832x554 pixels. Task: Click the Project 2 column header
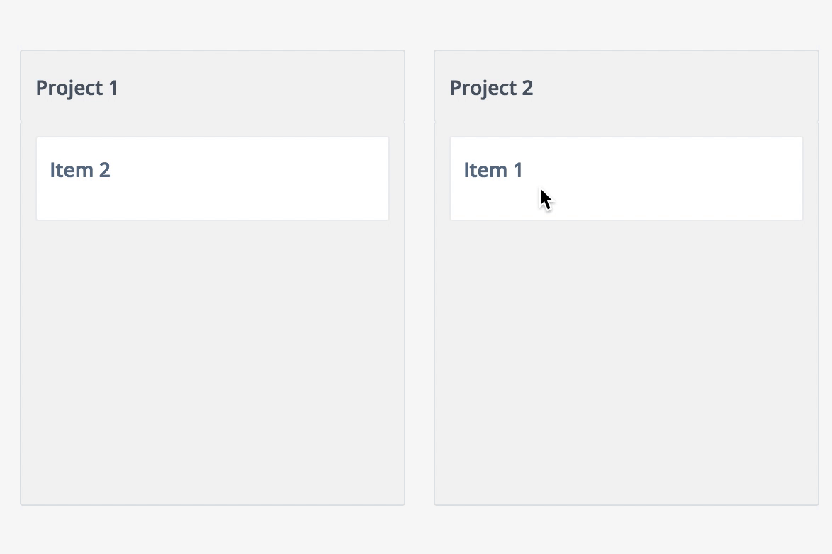(625, 85)
